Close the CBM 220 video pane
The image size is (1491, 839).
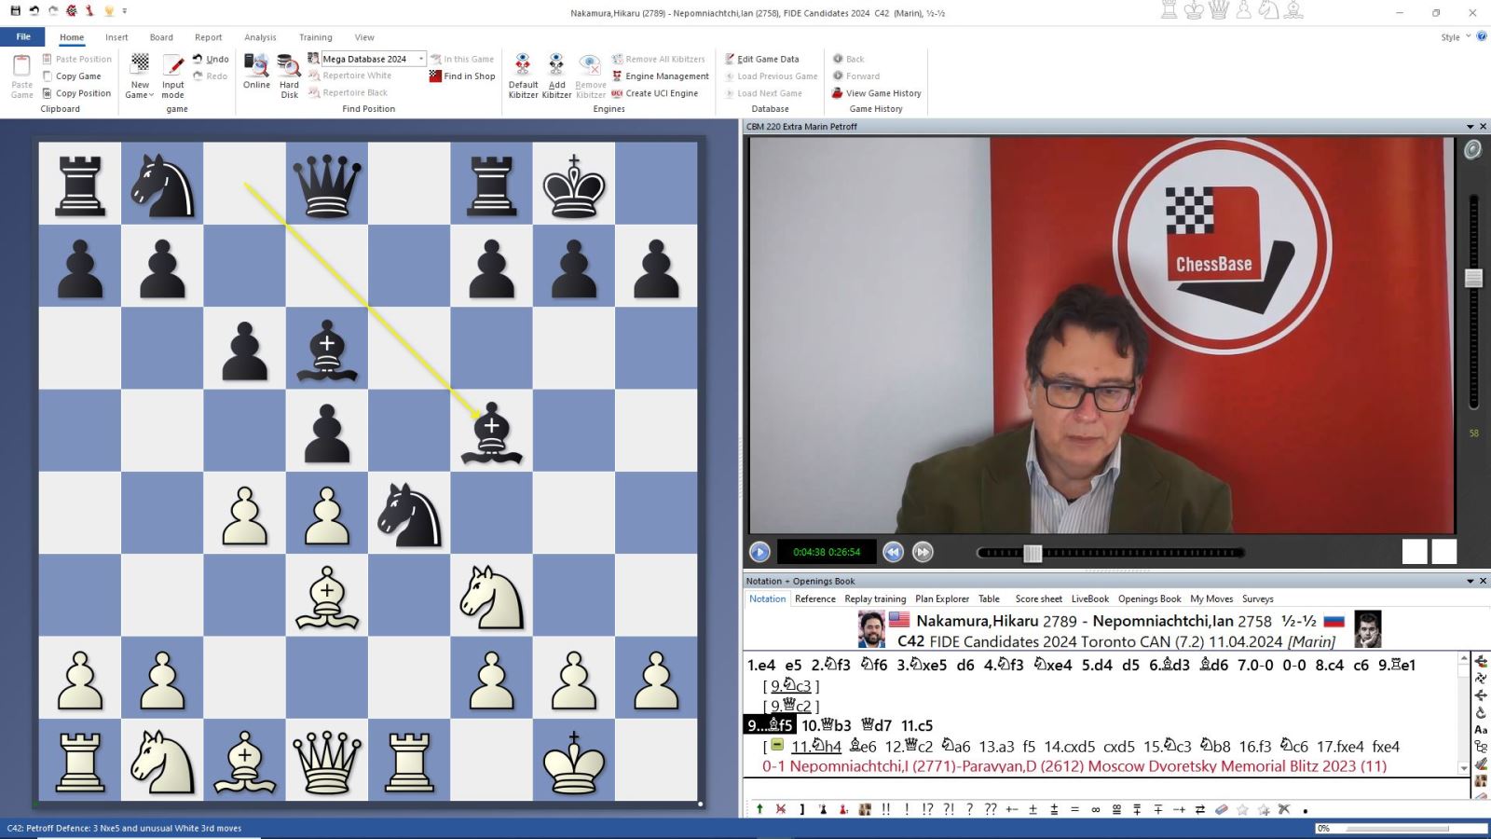coord(1484,127)
